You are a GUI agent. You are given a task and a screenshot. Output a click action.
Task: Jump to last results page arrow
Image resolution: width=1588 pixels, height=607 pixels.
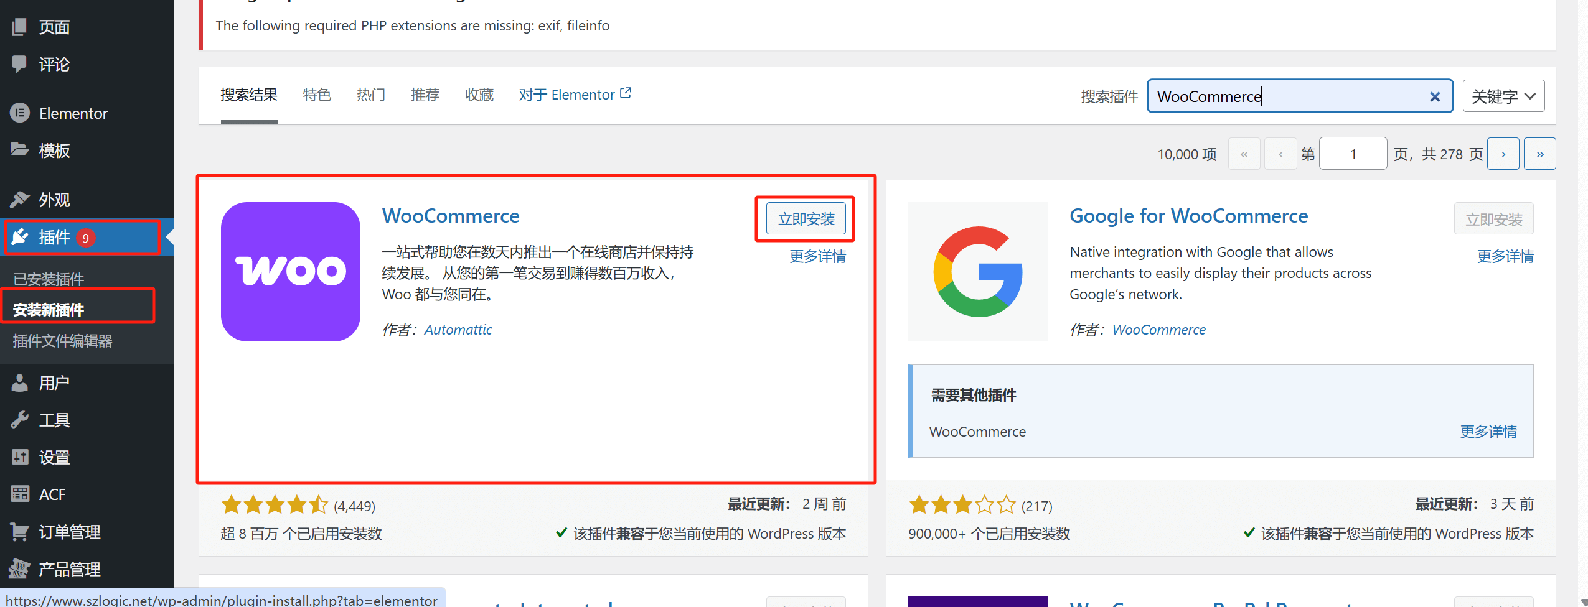coord(1539,154)
